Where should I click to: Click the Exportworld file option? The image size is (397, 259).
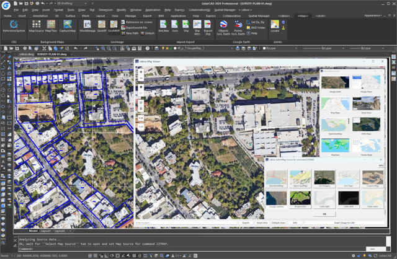coord(134,27)
